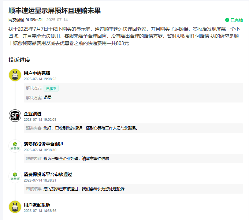Click the zebra avatar beside 用户发起投诉
The image size is (249, 220).
point(15,207)
